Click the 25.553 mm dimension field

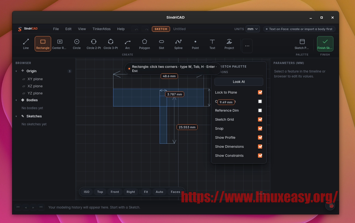tap(187, 127)
